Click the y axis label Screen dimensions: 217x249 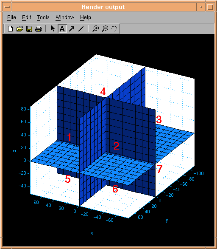(x=167, y=220)
